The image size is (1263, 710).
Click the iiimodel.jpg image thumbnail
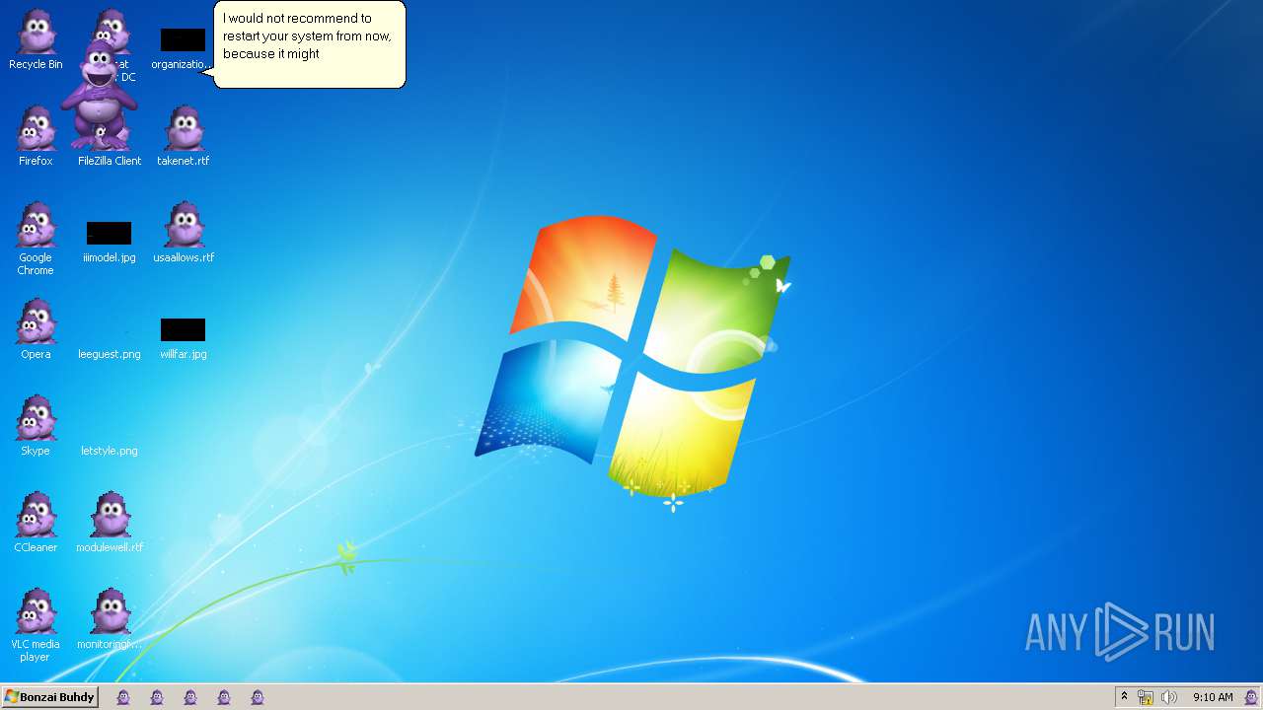(109, 233)
